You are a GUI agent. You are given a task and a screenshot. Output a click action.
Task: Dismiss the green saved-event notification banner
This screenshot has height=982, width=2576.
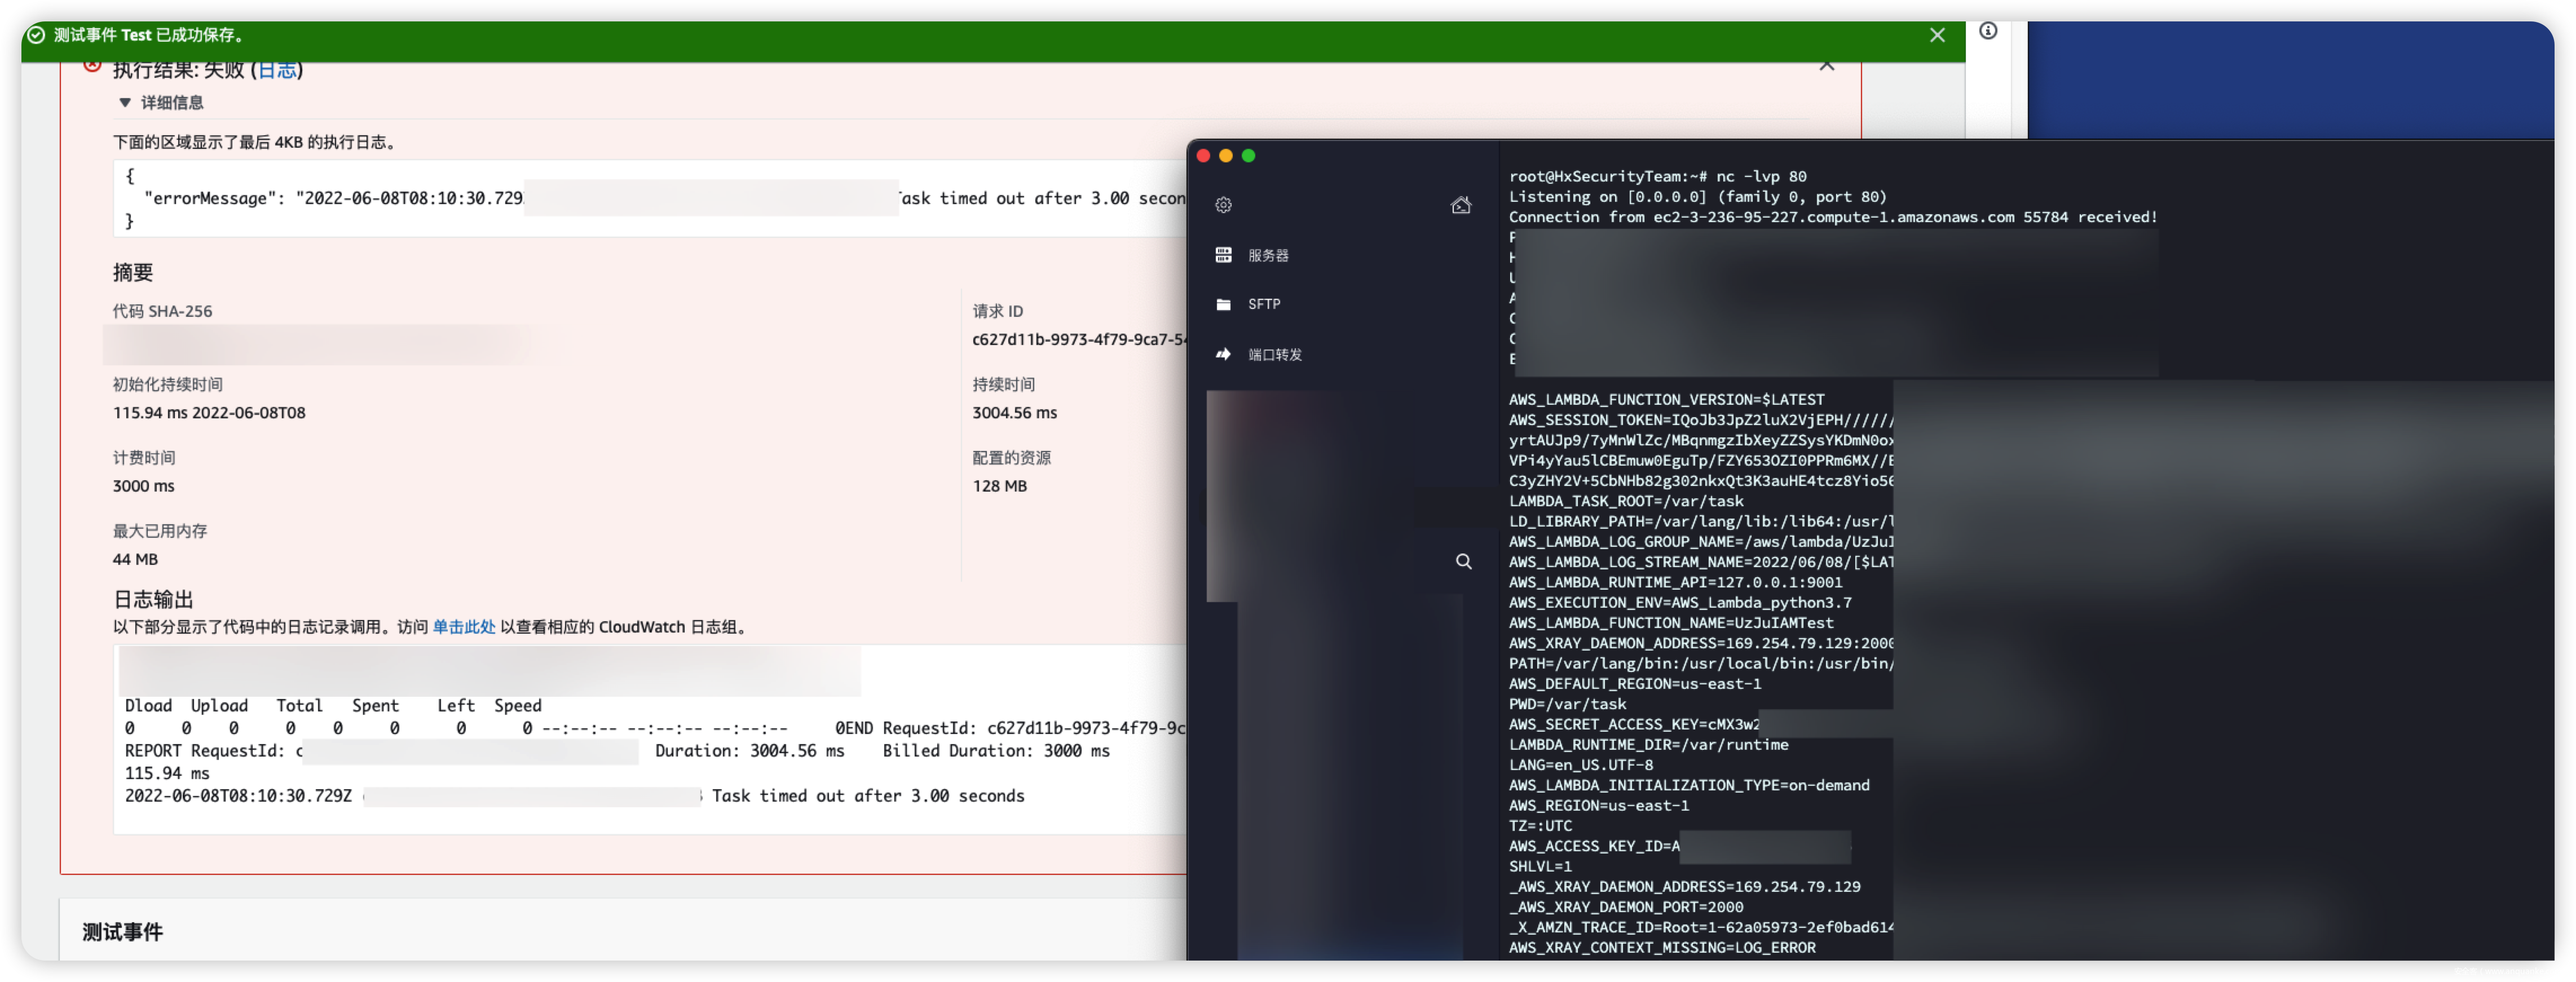(1937, 35)
